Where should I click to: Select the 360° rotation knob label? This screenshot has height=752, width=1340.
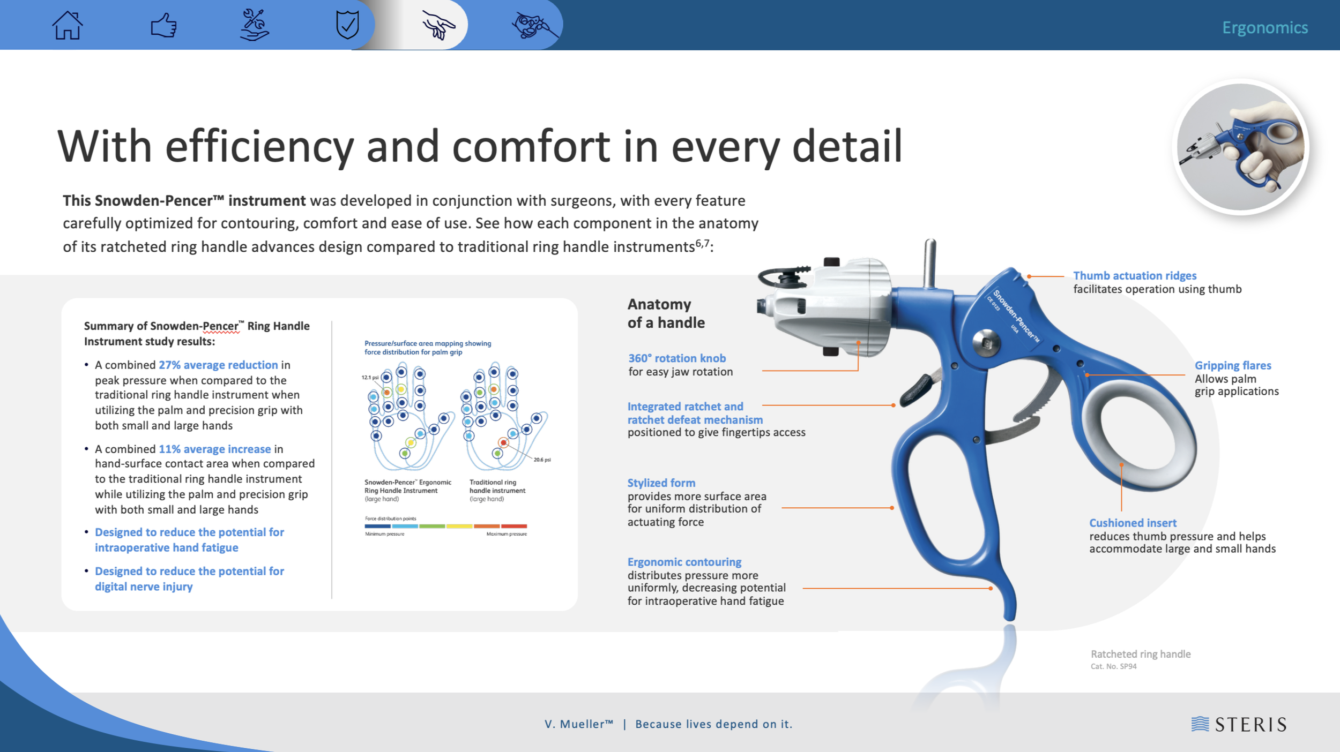[677, 358]
